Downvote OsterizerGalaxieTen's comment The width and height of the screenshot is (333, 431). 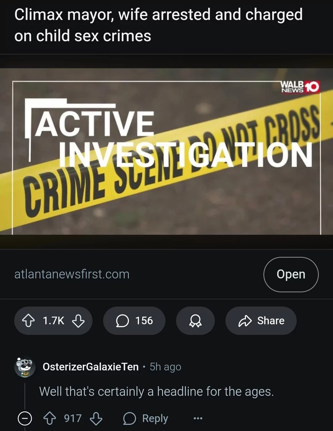coord(96,418)
